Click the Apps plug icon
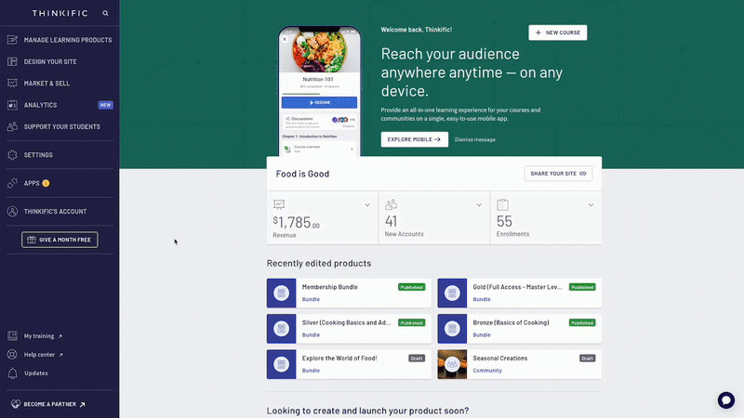Image resolution: width=744 pixels, height=418 pixels. 12,183
